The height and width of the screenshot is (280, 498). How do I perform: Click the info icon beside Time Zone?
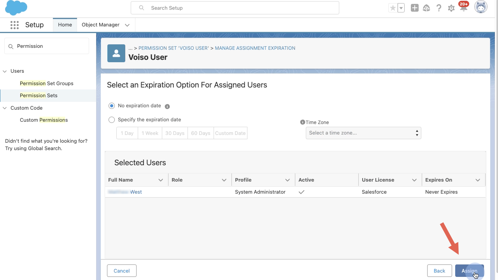pyautogui.click(x=303, y=122)
